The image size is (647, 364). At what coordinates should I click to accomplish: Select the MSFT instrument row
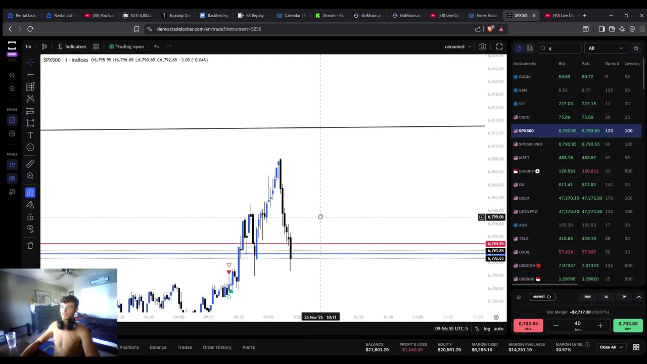click(x=576, y=158)
